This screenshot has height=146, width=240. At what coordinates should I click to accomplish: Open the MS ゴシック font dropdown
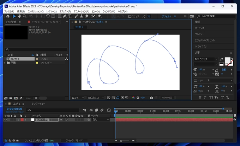206,59
